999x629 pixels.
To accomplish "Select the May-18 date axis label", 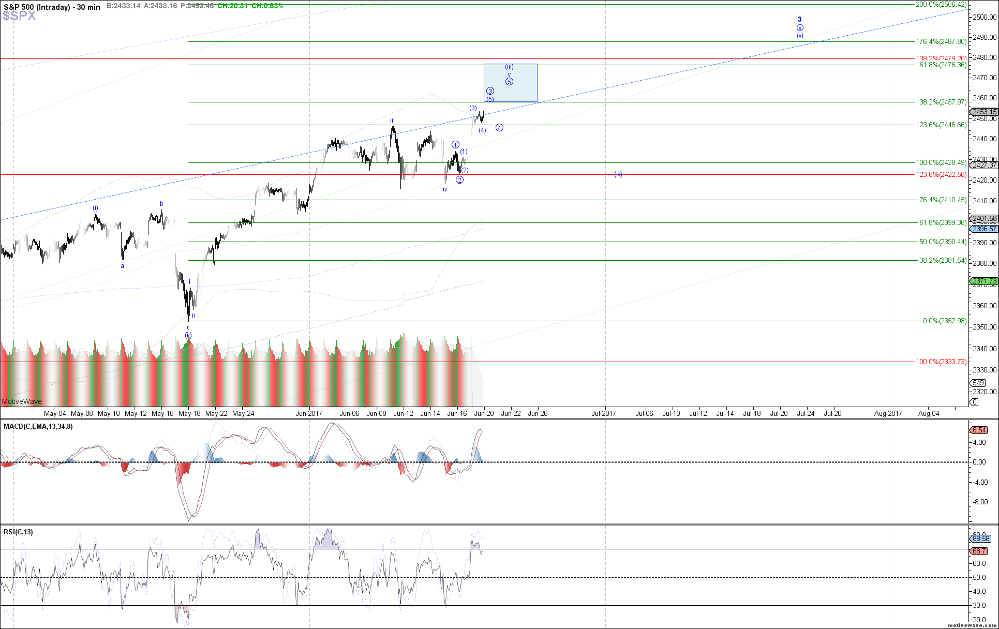I will pyautogui.click(x=189, y=414).
